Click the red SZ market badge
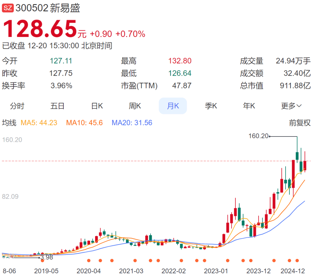This screenshot has height=276, width=317. pyautogui.click(x=8, y=8)
